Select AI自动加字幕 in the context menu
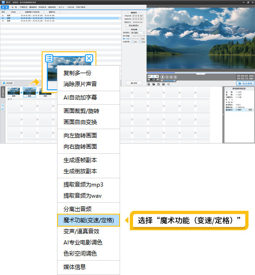This screenshot has height=275, width=255. tap(80, 98)
